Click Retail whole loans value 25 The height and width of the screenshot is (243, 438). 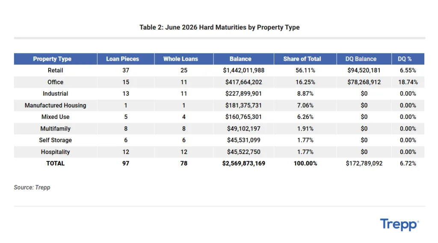click(184, 71)
